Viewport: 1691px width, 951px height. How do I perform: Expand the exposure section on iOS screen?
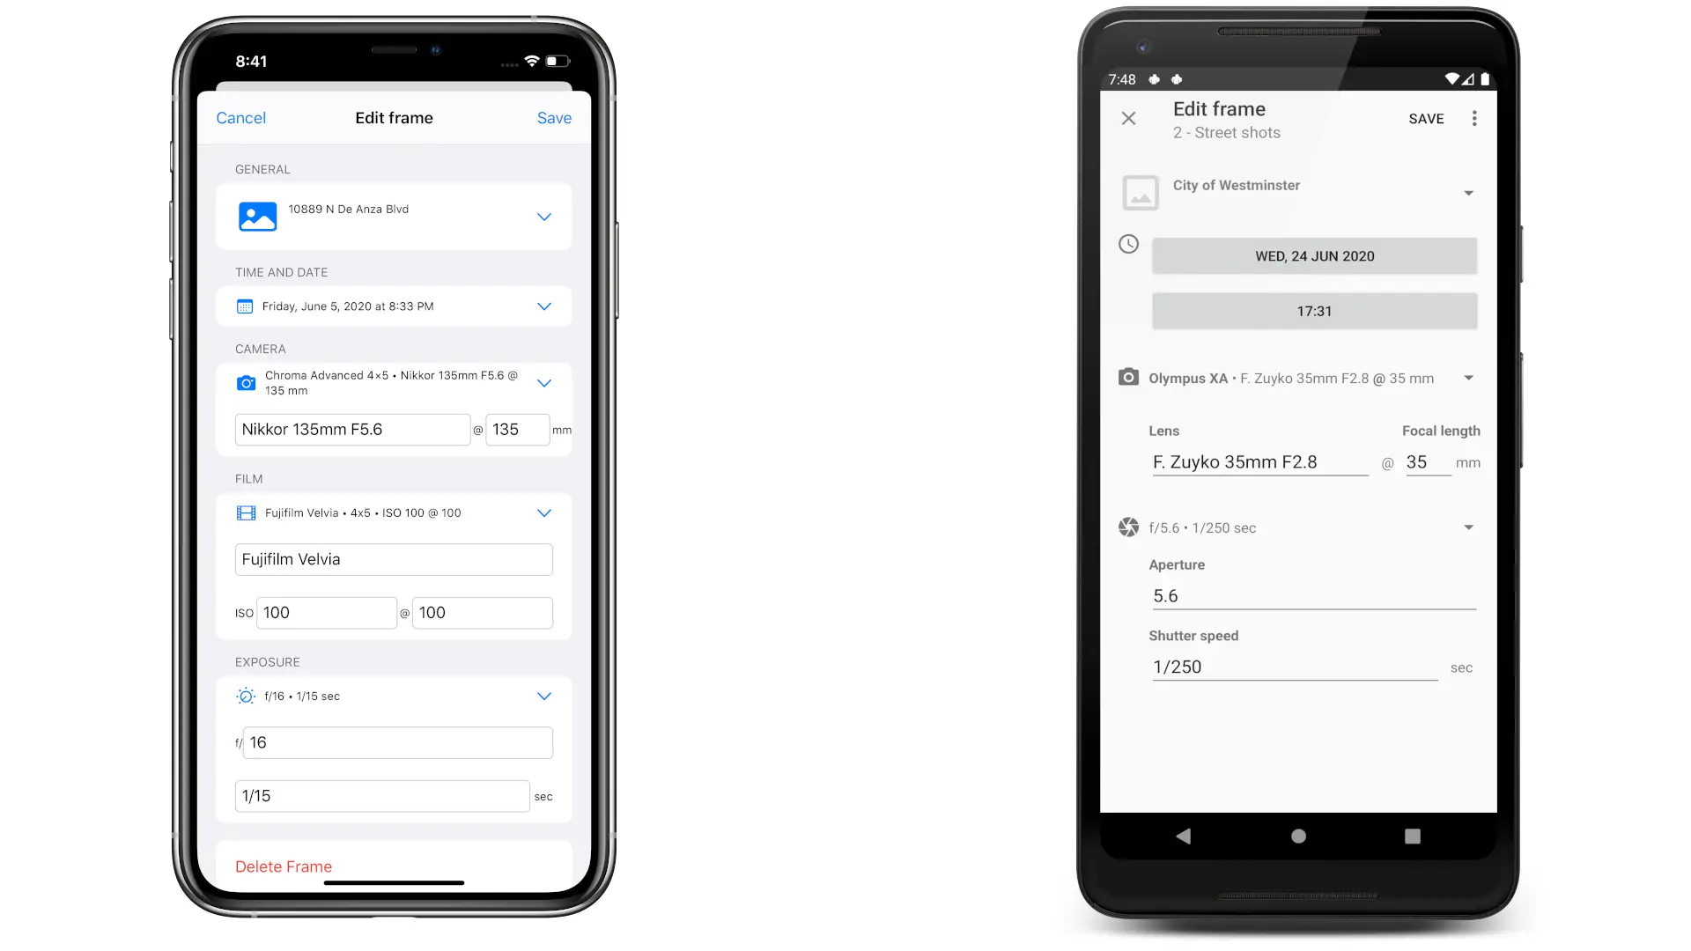[x=543, y=696]
